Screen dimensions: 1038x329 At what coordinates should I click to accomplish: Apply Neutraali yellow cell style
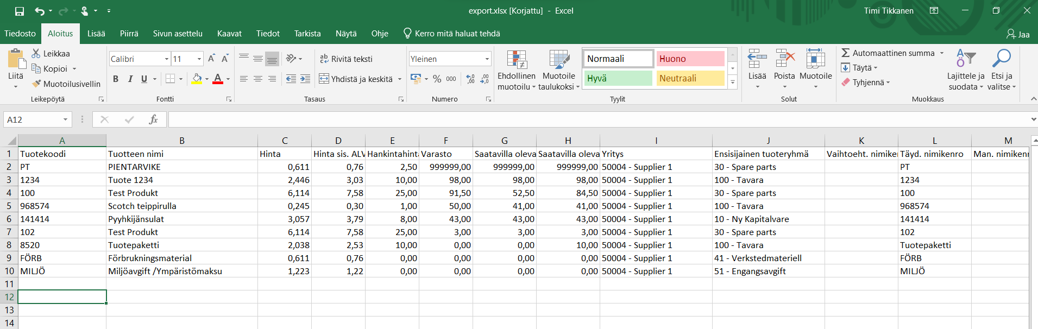pyautogui.click(x=690, y=78)
